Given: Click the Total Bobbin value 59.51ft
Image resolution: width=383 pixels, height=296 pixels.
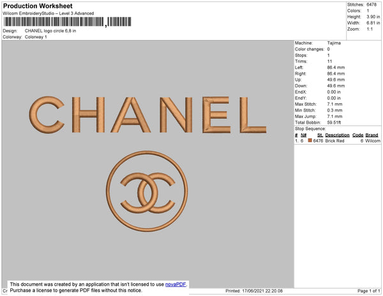Looking at the screenshot, I should click(x=334, y=122).
